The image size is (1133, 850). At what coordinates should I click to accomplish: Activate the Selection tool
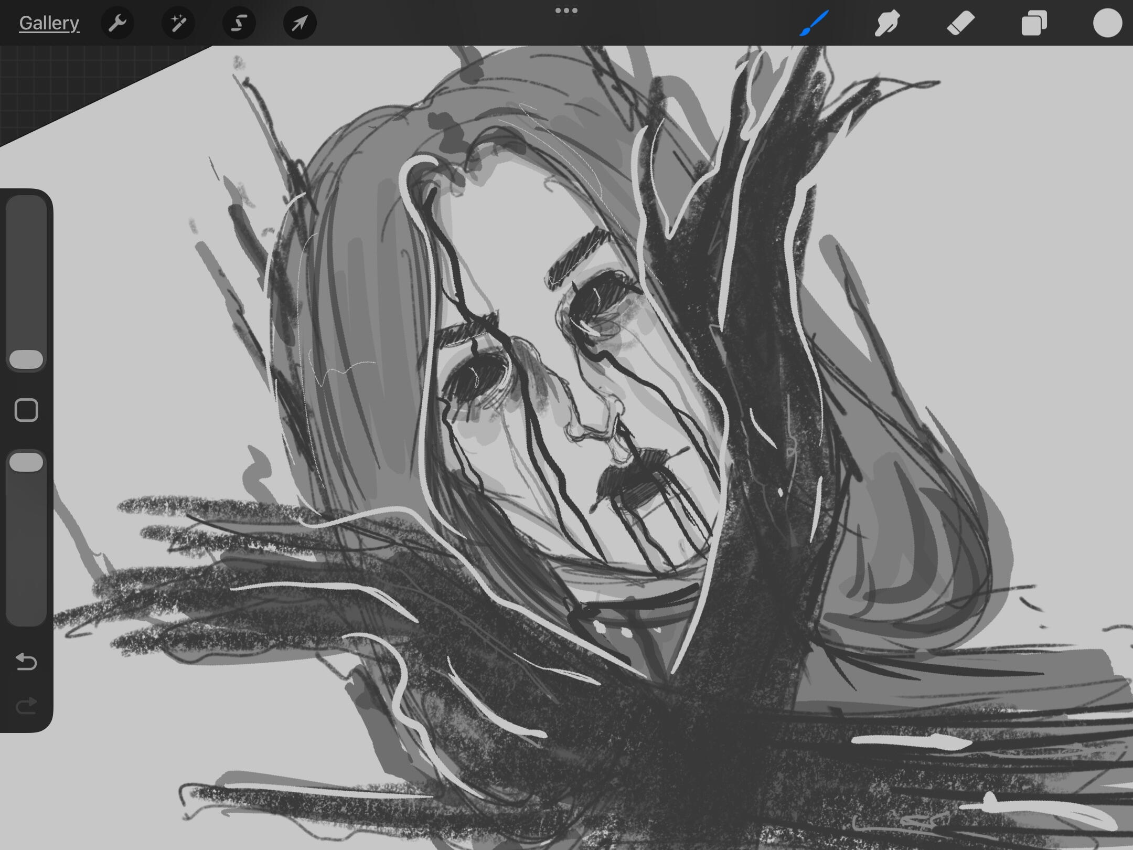pyautogui.click(x=239, y=23)
